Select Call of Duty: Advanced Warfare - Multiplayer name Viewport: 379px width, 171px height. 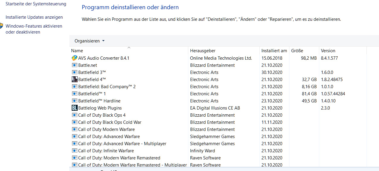coord(122,144)
